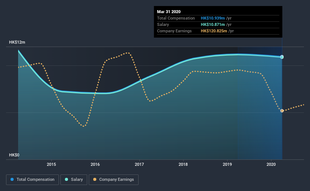310x191 pixels.
Task: Click the 2018 x-axis label
Action: (x=183, y=164)
